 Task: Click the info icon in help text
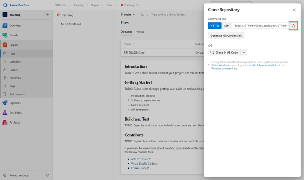pos(209,65)
